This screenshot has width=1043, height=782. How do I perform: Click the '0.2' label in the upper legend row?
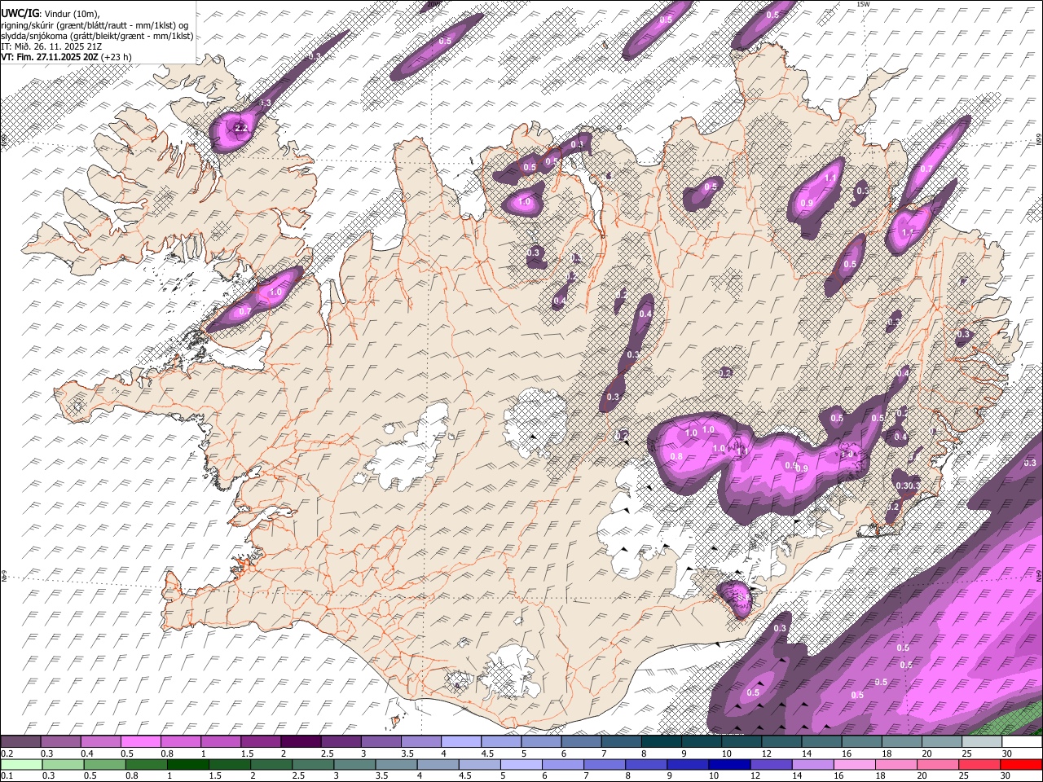pos(7,753)
